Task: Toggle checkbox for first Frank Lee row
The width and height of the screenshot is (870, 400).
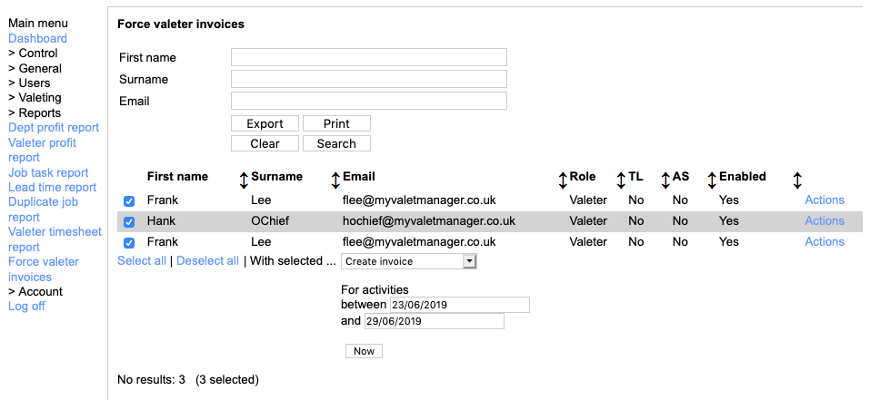Action: pos(129,200)
